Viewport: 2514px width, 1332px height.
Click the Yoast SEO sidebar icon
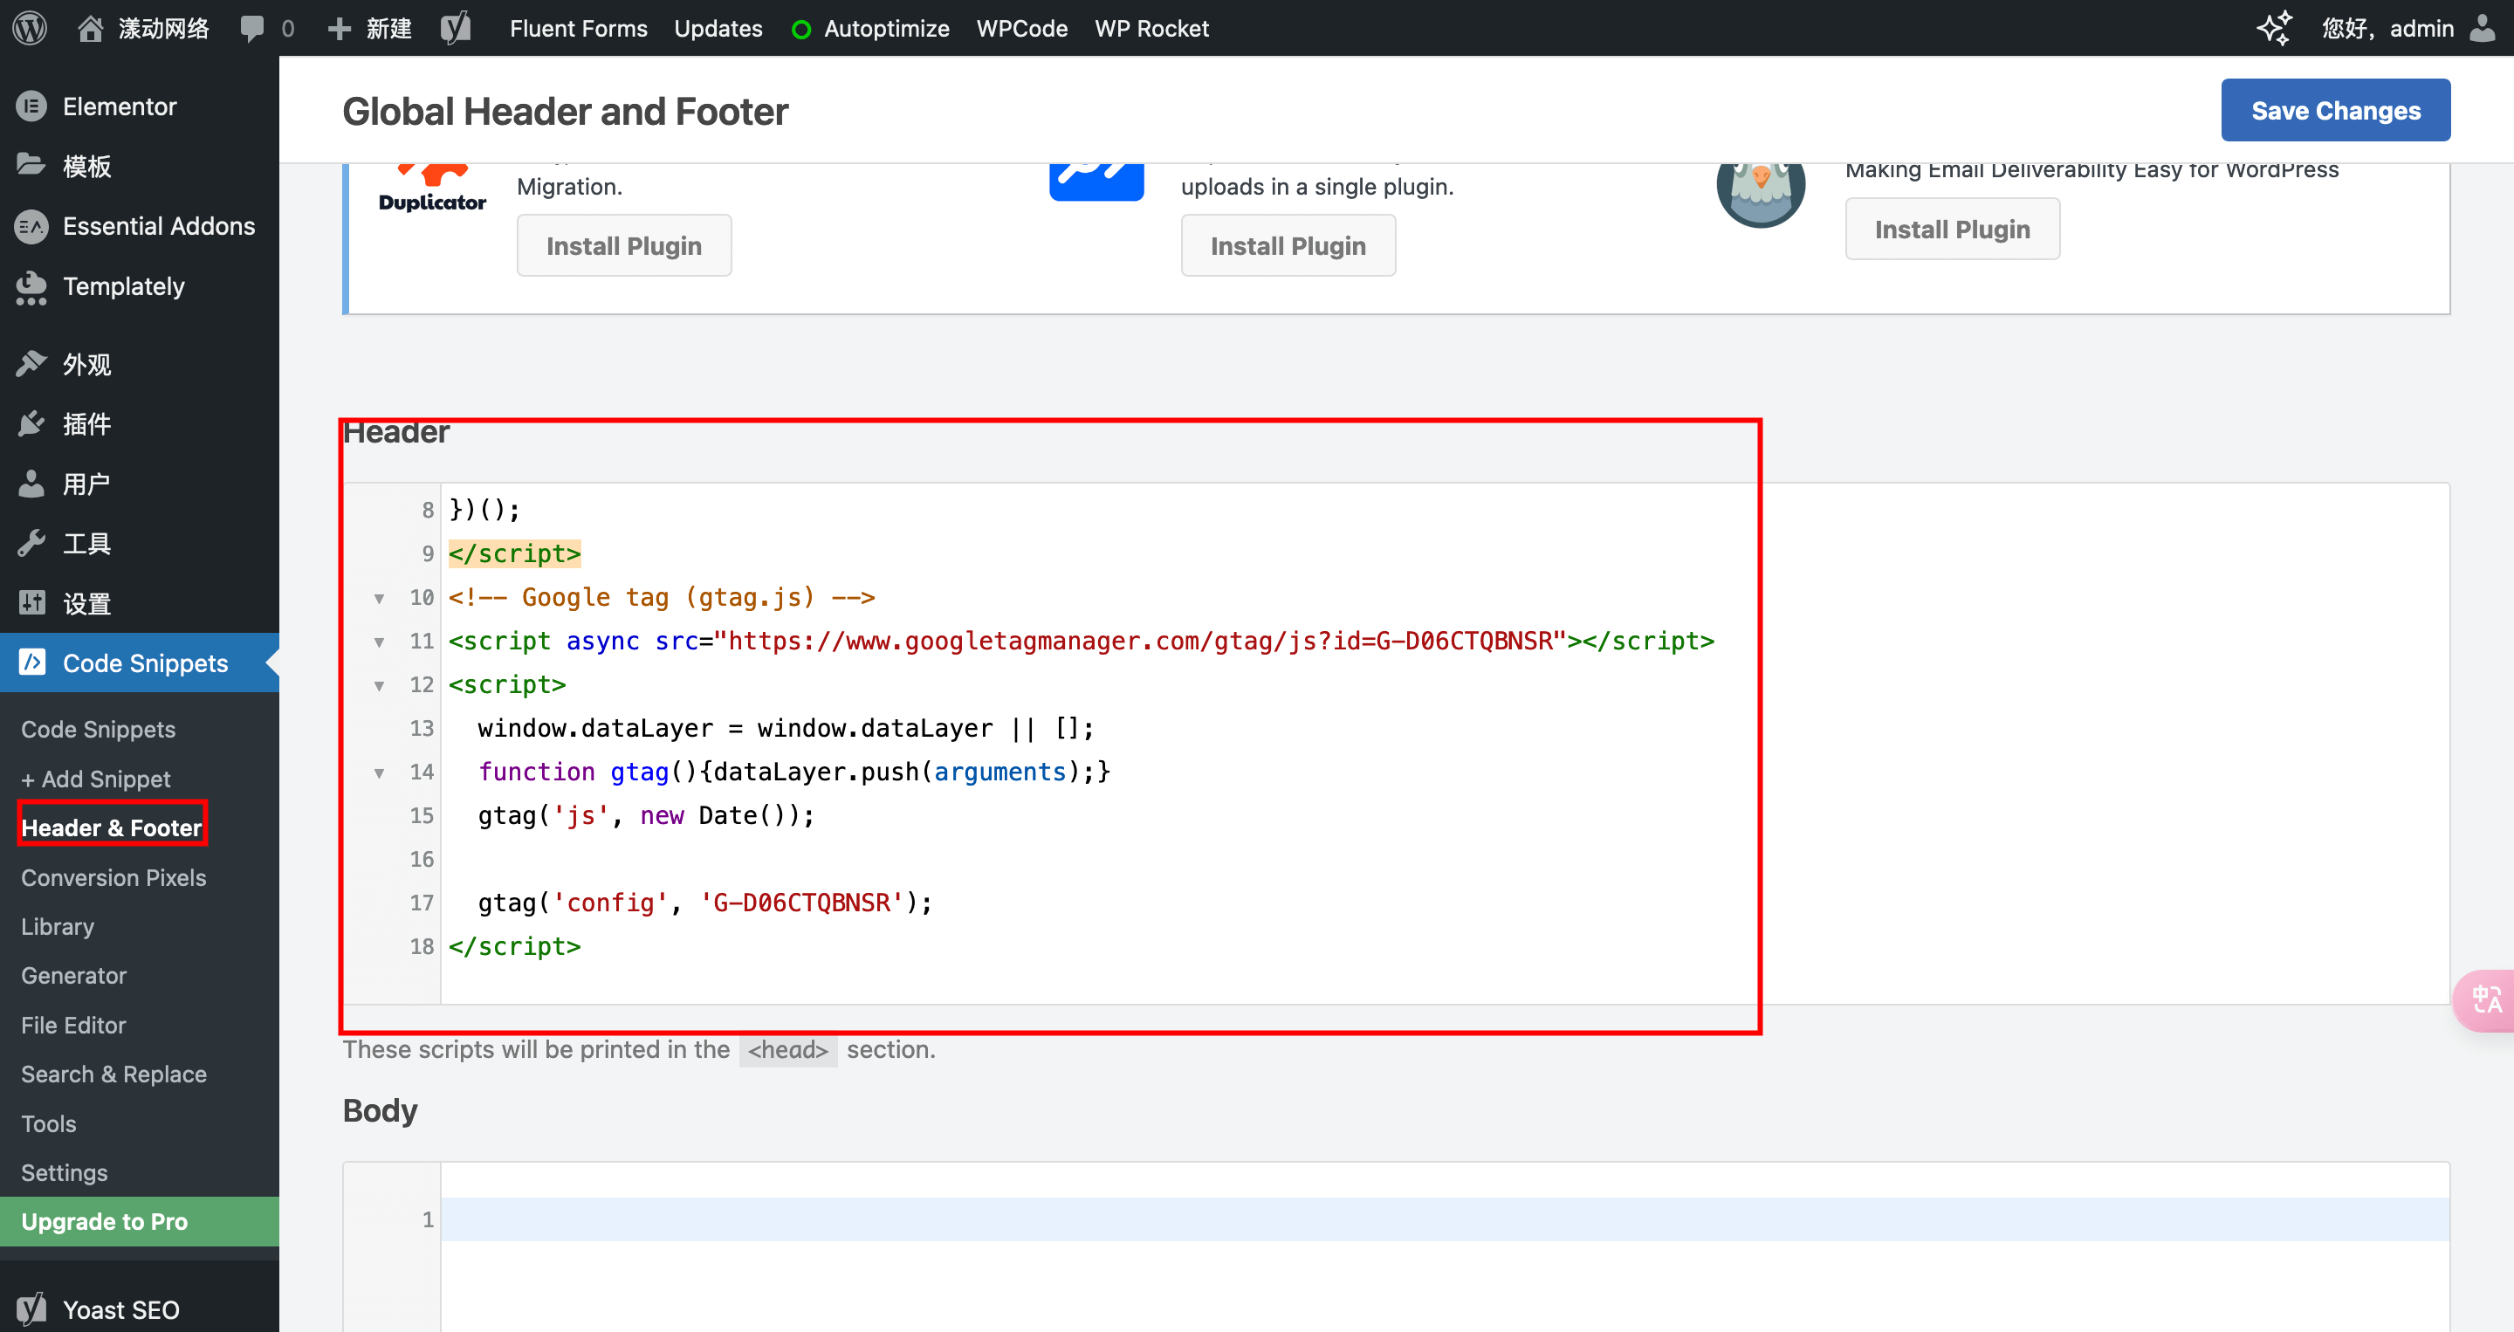tap(31, 1308)
